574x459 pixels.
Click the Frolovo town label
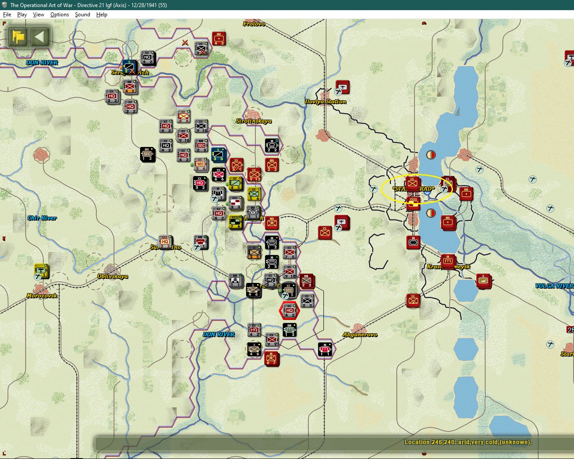pyautogui.click(x=254, y=24)
